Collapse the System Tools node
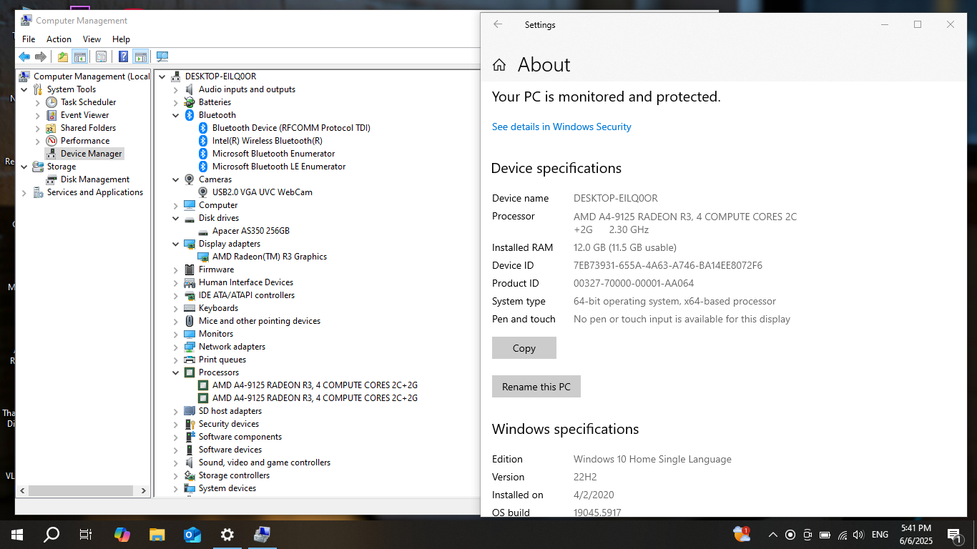Viewport: 977px width, 549px height. click(24, 89)
